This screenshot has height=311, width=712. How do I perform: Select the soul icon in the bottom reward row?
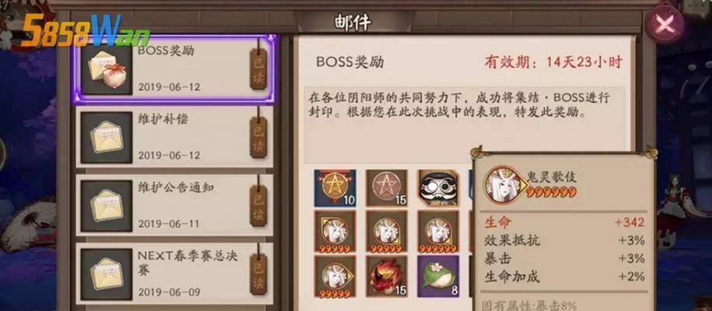(x=335, y=277)
